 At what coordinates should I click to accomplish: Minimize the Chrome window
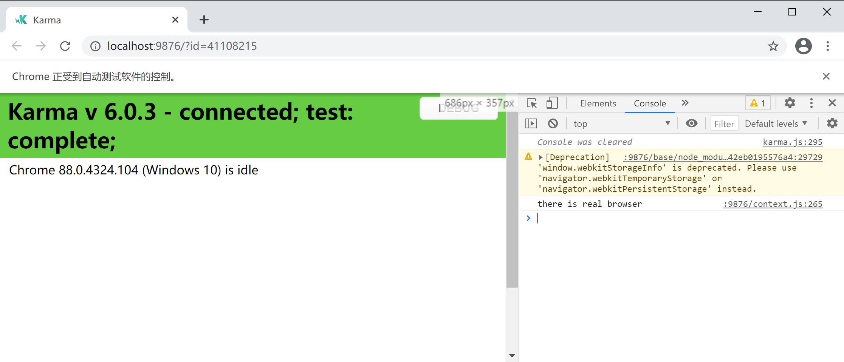(x=758, y=12)
